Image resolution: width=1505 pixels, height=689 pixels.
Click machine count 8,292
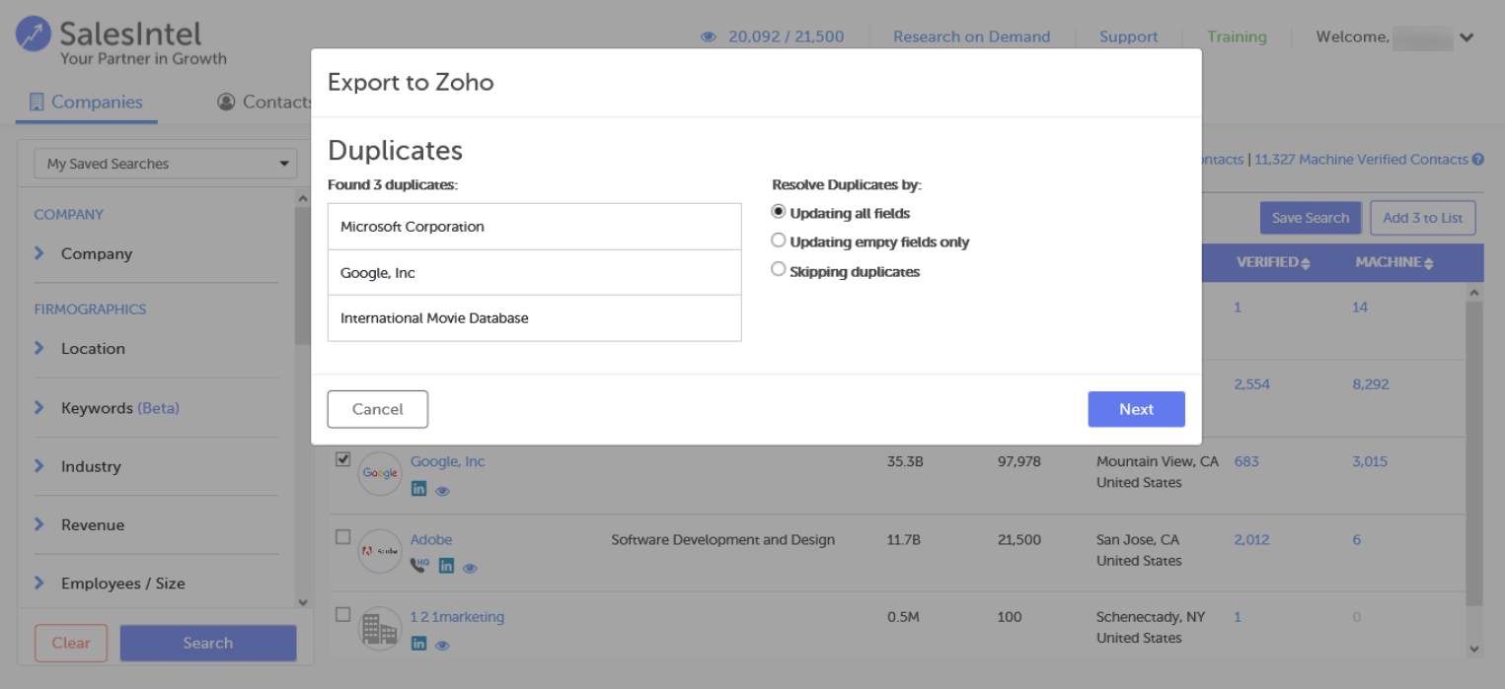[x=1371, y=384]
